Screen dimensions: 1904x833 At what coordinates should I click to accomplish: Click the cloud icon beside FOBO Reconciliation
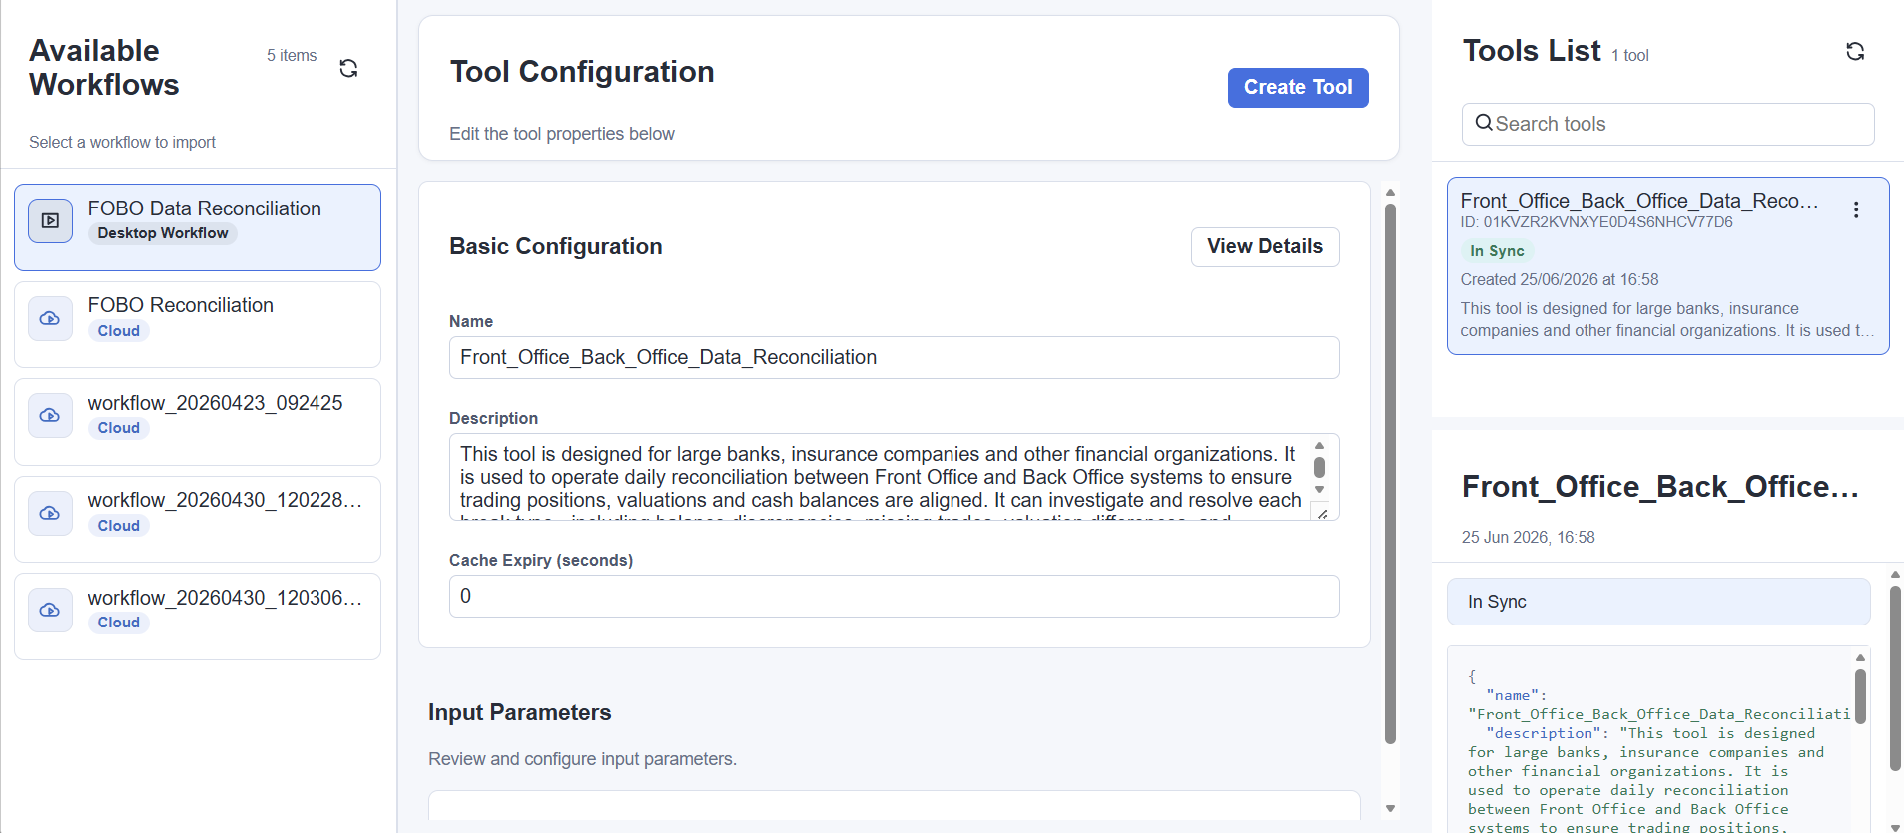[x=50, y=318]
